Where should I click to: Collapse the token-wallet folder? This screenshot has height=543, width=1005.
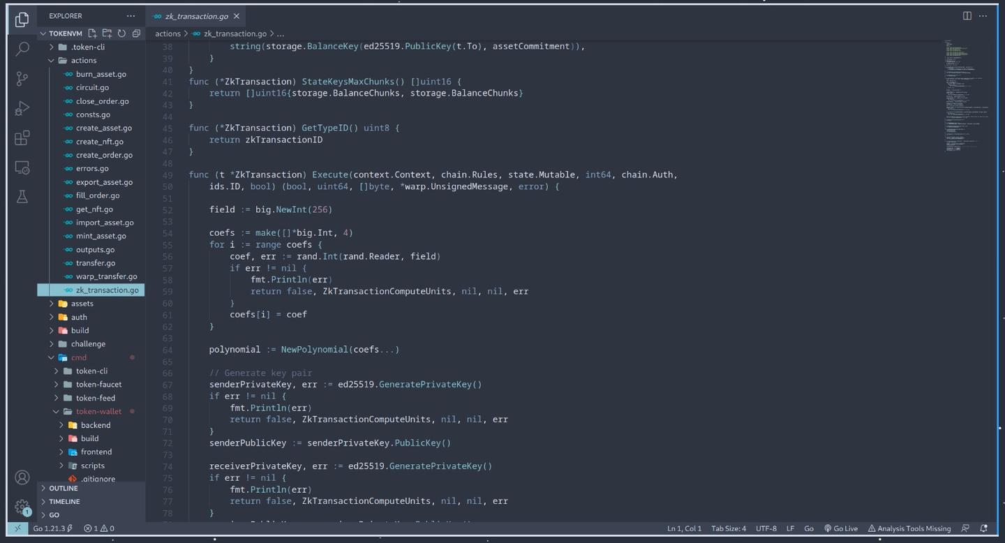(91, 411)
